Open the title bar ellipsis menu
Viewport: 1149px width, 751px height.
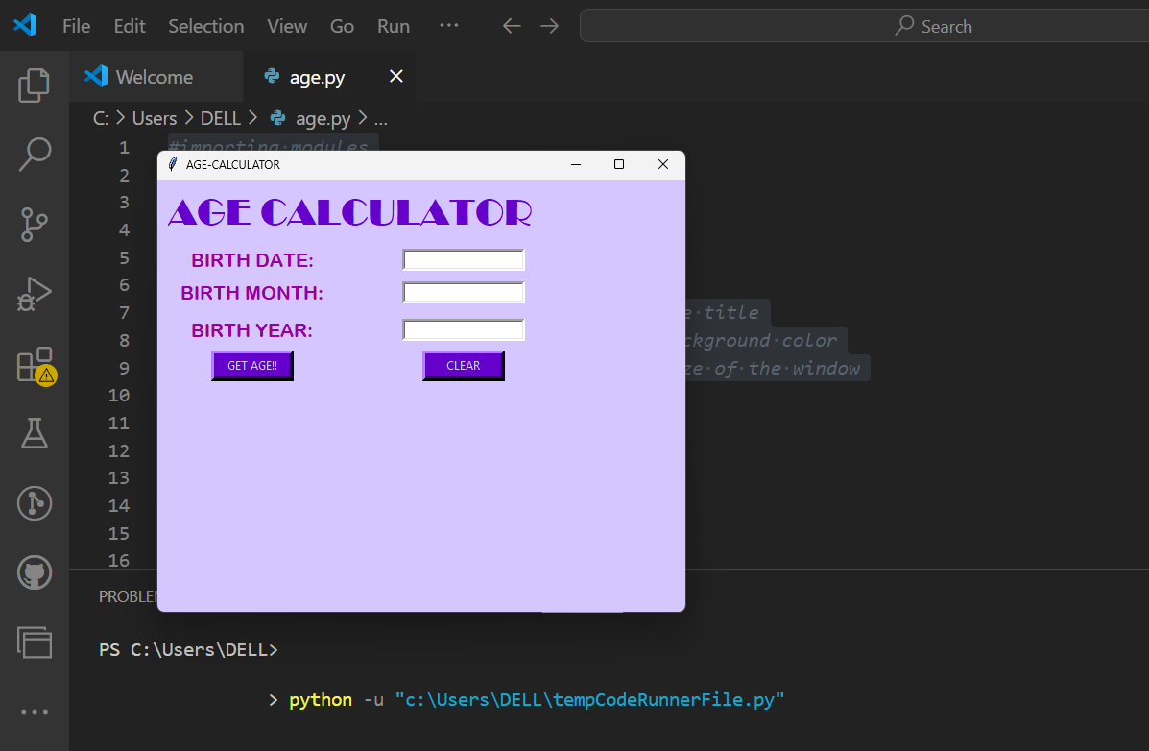[447, 26]
